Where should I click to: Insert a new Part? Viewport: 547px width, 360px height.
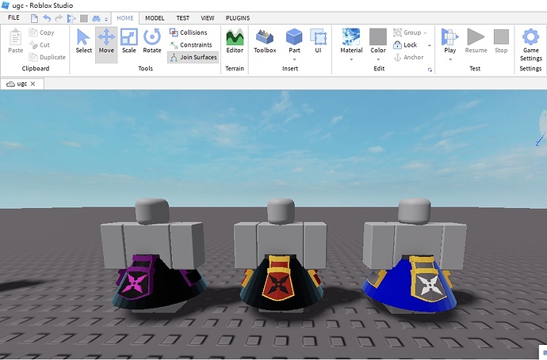click(294, 40)
